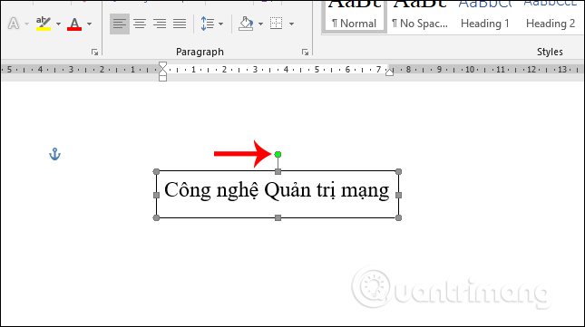Toggle Align Left paragraph alignment

(120, 24)
